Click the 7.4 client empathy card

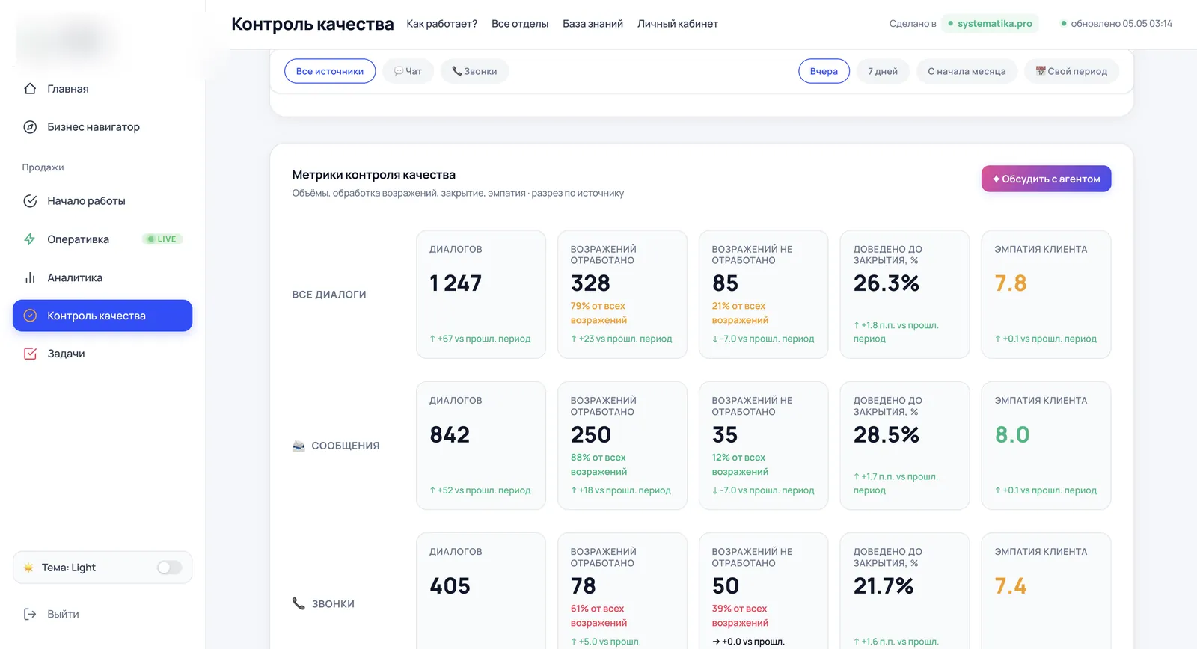click(1046, 591)
